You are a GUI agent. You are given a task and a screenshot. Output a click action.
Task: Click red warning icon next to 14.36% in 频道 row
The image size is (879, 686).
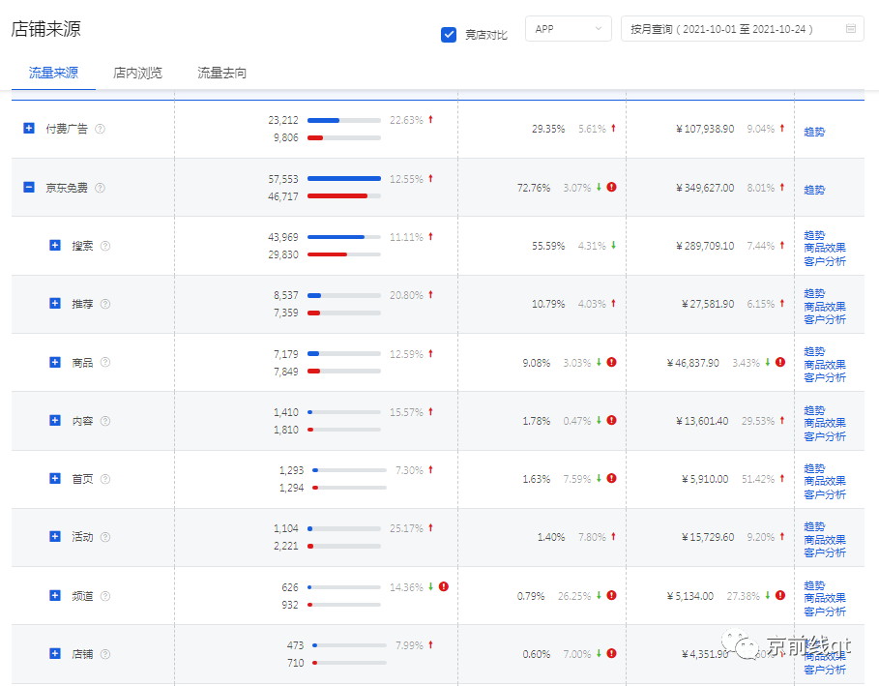pos(444,586)
